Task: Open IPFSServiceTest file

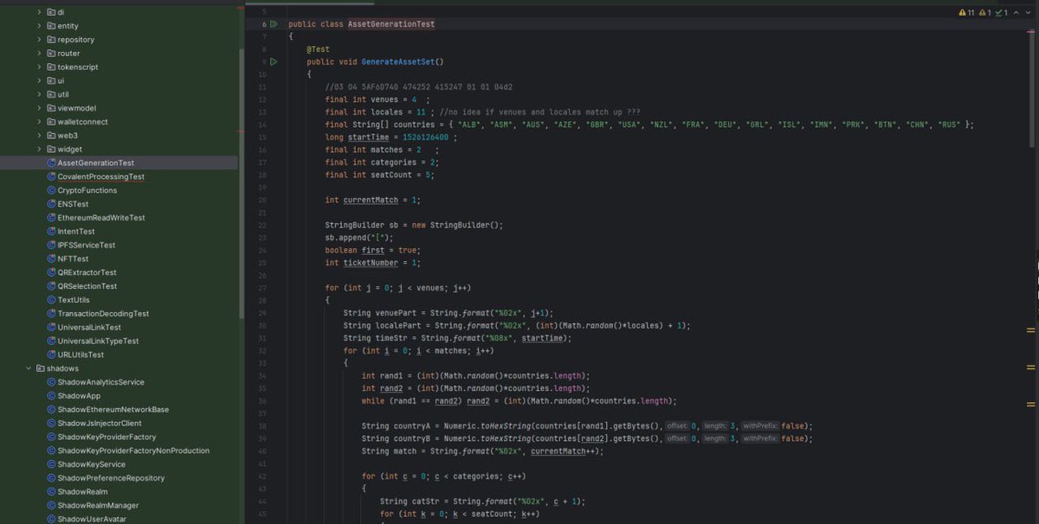Action: (86, 245)
